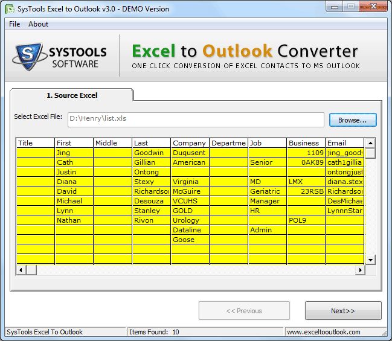Select the cell 'Desouza'
The image size is (392, 341).
coord(151,201)
